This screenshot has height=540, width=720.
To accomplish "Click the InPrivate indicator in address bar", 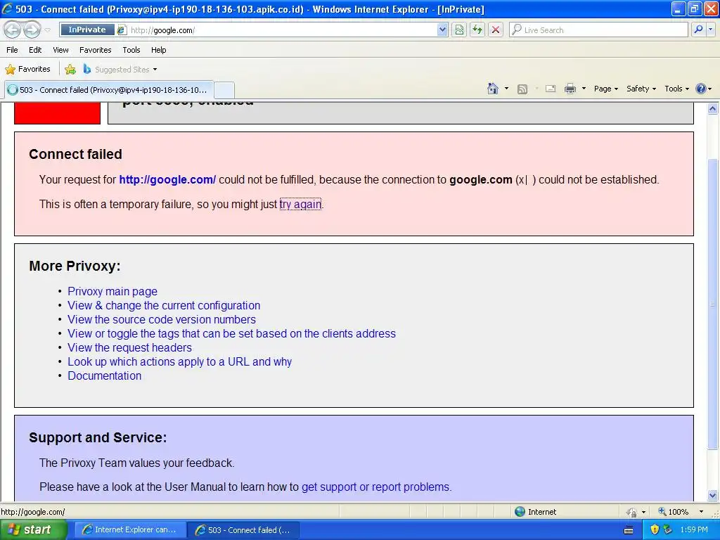I will click(x=86, y=30).
